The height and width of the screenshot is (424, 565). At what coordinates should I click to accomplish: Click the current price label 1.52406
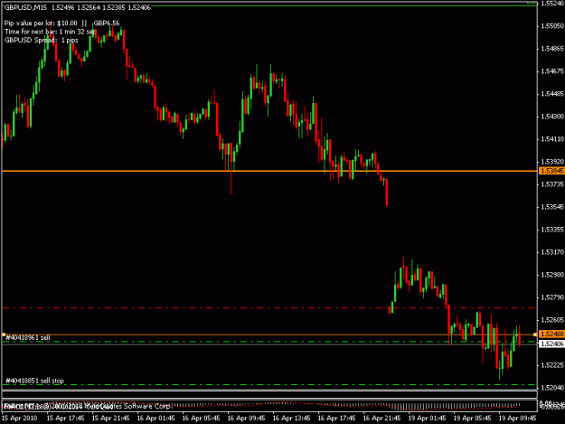[x=551, y=344]
